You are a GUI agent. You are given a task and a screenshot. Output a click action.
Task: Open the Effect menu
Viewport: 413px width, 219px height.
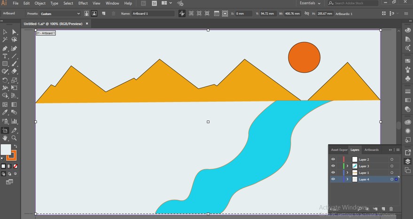tap(83, 3)
